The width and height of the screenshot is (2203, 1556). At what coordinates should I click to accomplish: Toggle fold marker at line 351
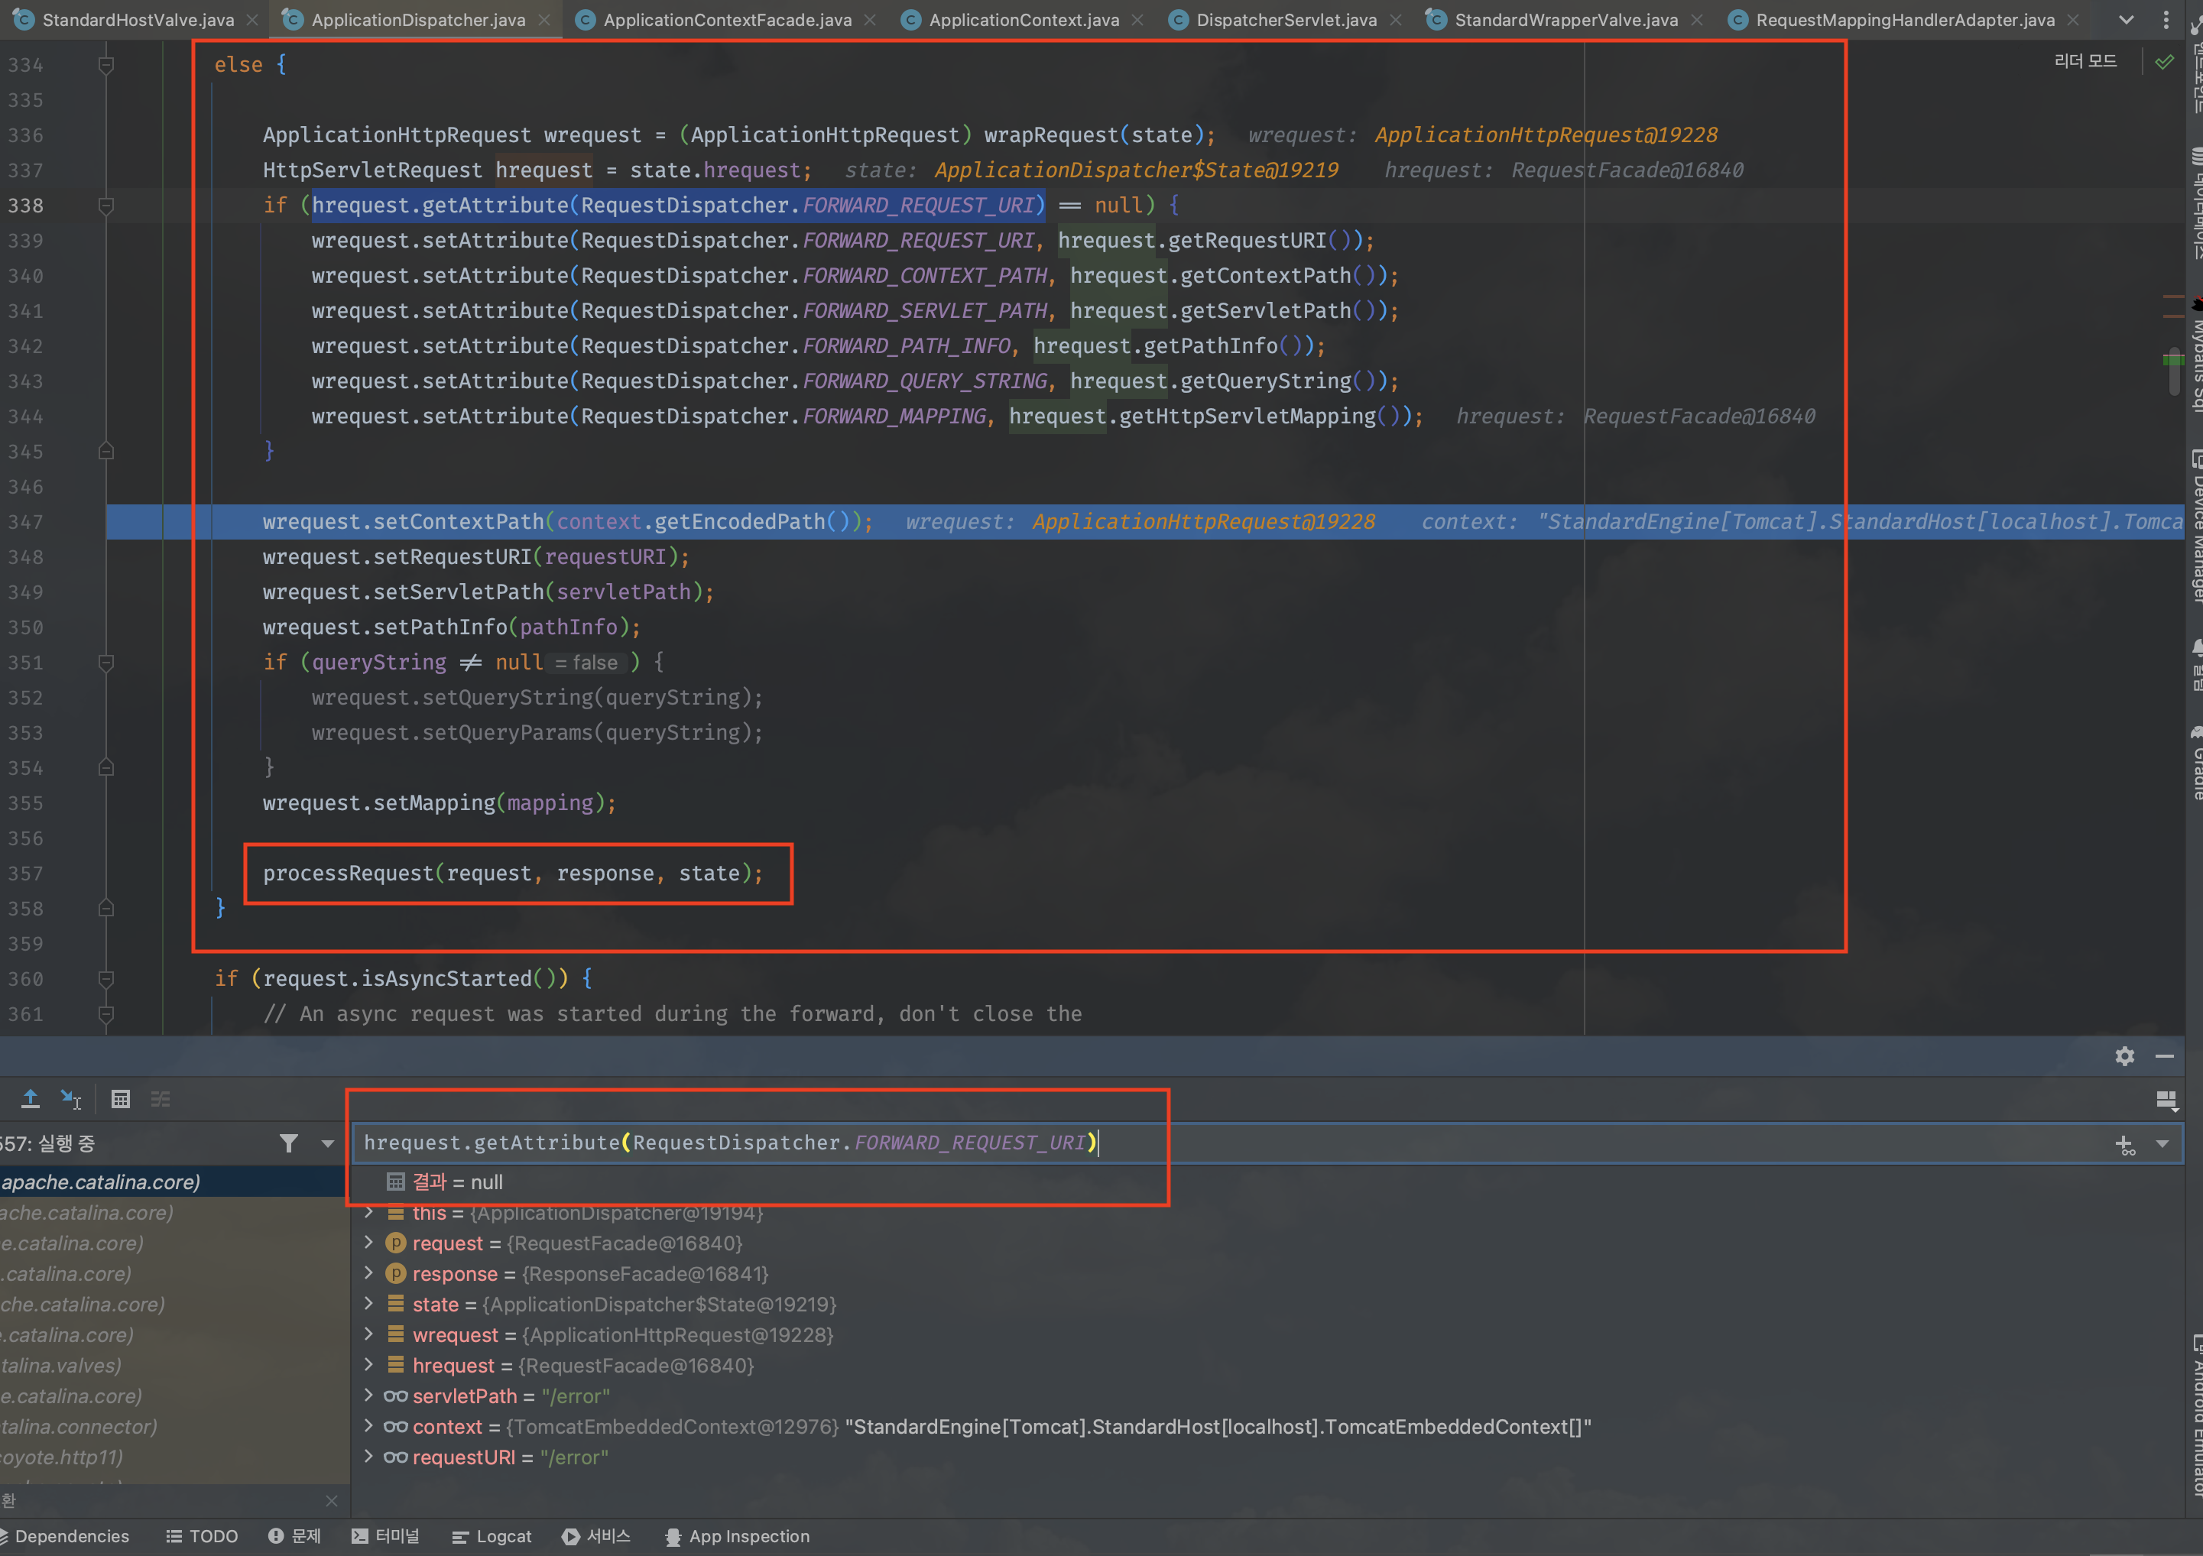[106, 663]
